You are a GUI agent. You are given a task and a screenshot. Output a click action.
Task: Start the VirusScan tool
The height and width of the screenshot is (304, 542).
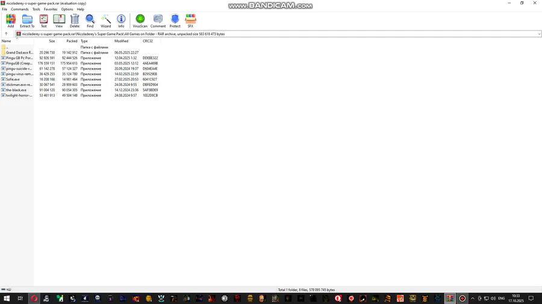coord(140,20)
